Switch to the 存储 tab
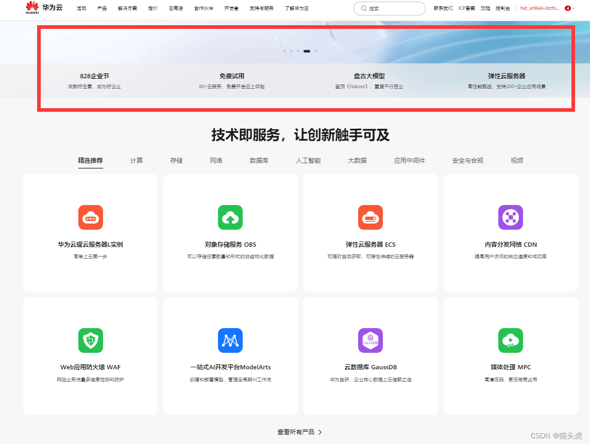The height and width of the screenshot is (444, 590). (176, 161)
